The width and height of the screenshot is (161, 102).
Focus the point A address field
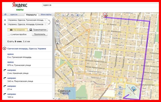point(27,20)
